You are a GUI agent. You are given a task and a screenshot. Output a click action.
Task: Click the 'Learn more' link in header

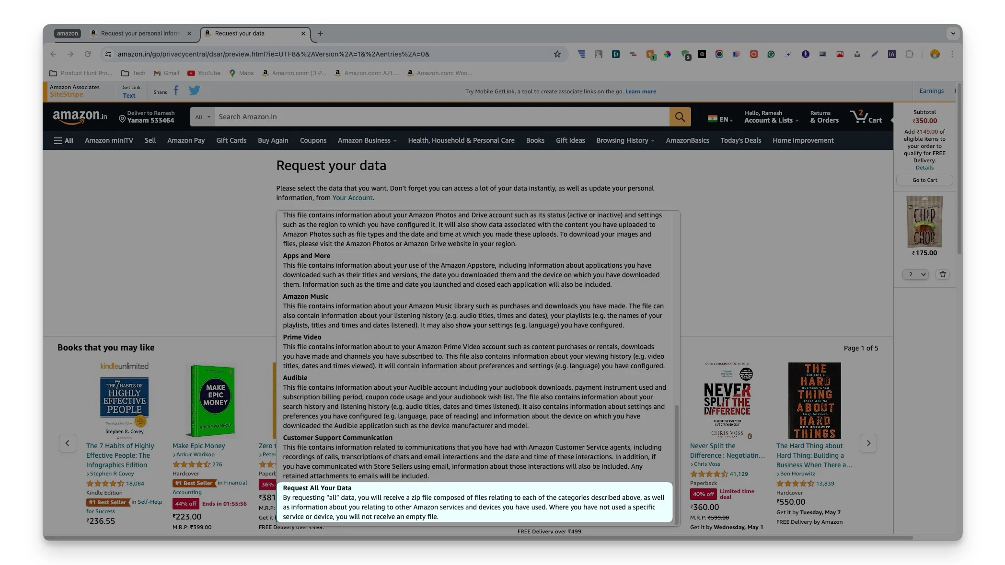point(641,90)
